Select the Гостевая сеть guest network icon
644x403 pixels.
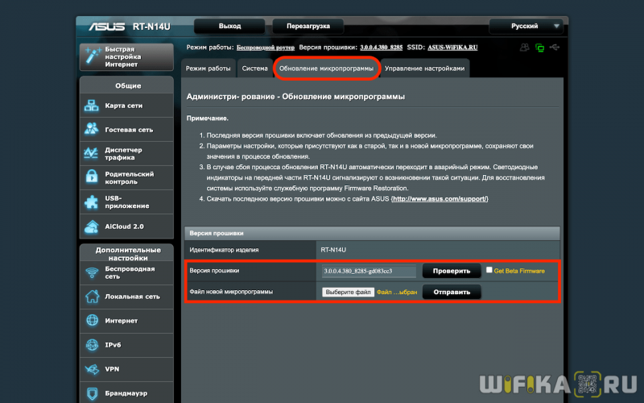[x=92, y=130]
